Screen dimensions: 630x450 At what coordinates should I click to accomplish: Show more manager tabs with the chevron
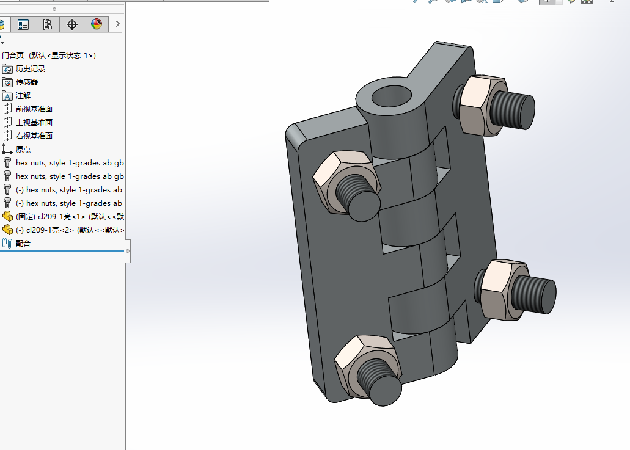(117, 24)
